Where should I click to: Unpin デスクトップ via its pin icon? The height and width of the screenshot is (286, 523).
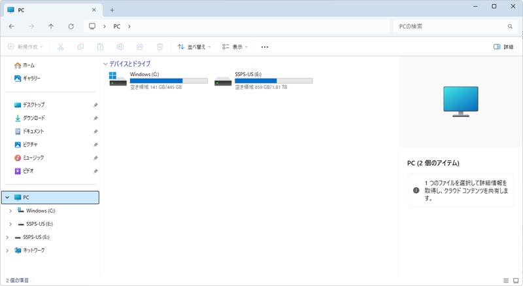[95, 105]
